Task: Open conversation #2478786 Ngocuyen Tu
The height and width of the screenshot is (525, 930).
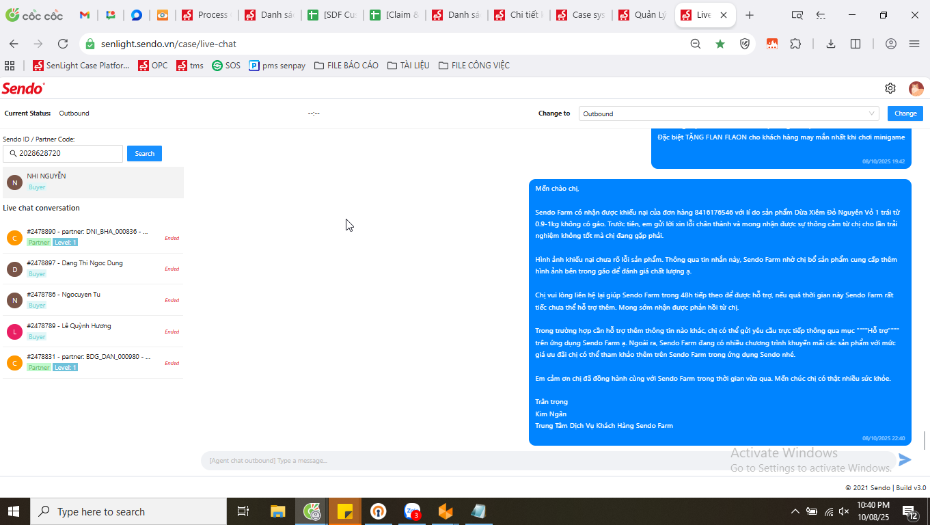Action: 93,300
